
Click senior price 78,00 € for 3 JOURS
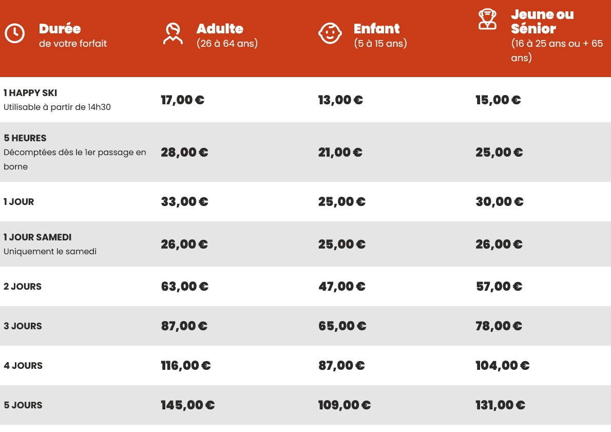499,326
